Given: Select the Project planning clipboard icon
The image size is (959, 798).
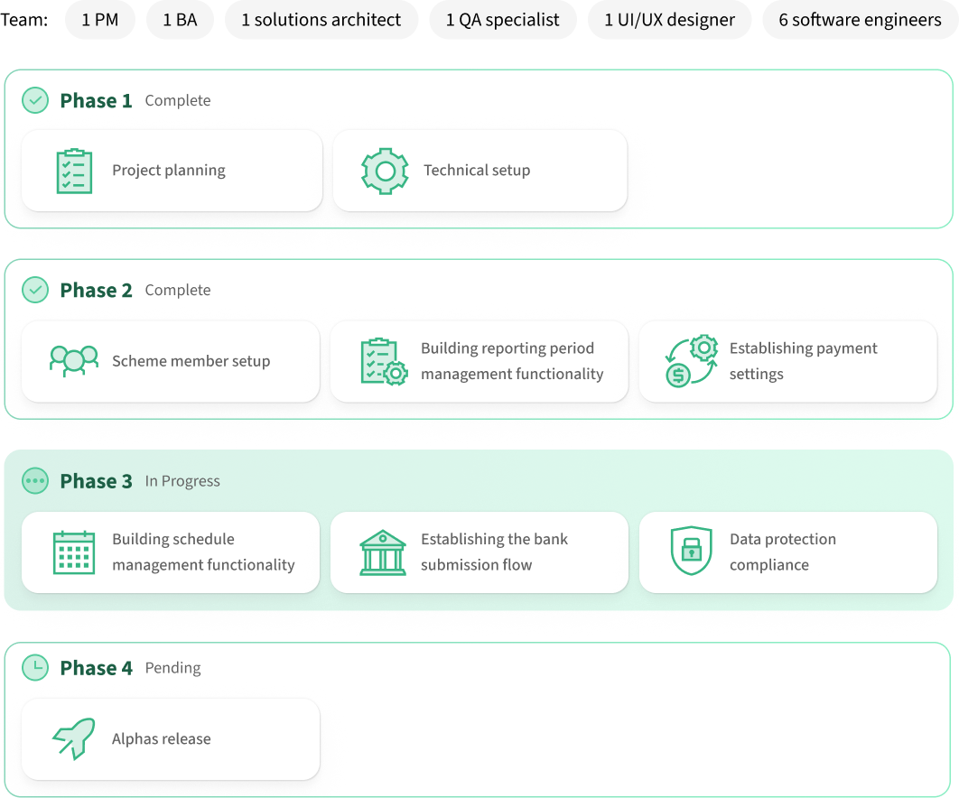Looking at the screenshot, I should pyautogui.click(x=74, y=172).
